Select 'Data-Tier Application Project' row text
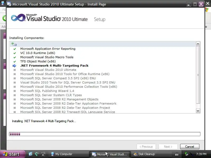 65,108
